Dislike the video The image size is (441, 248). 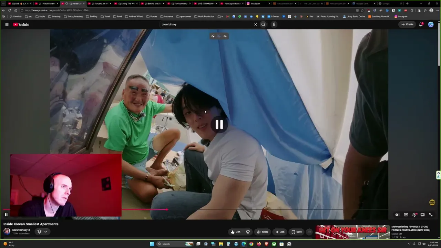[248, 232]
